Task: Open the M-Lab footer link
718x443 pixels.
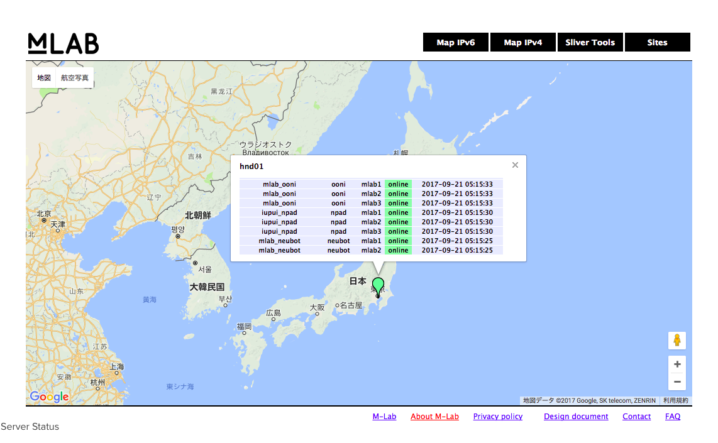Action: pos(384,417)
